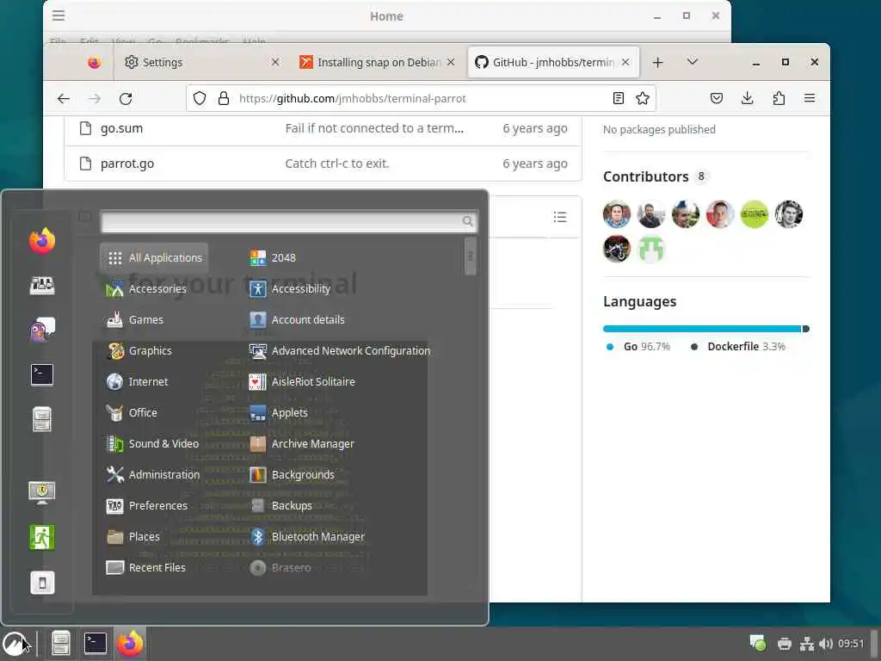Open Account details
Screen dimensions: 881x661
point(297,320)
